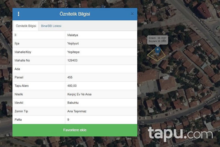This screenshot has height=147, width=220.
Task: Click the Ada row label
Action: [17, 69]
